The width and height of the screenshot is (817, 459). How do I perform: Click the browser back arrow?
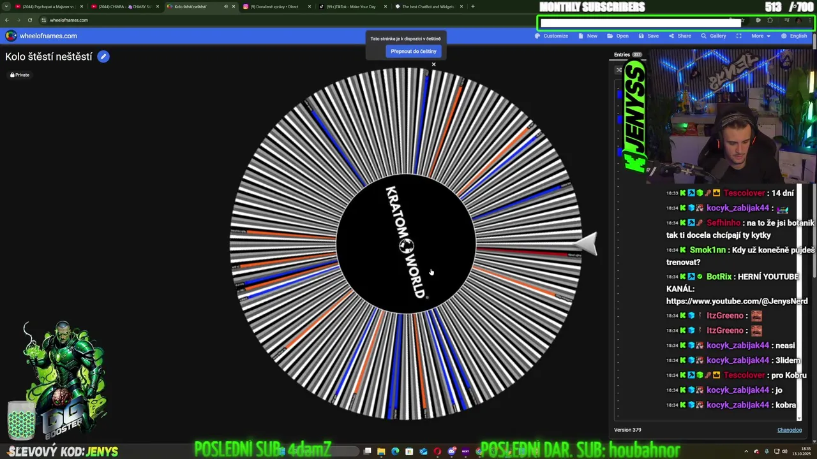(7, 20)
